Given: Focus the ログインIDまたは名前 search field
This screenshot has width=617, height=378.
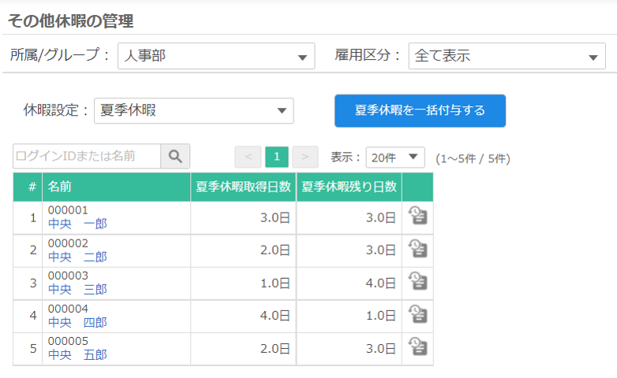Looking at the screenshot, I should [87, 157].
